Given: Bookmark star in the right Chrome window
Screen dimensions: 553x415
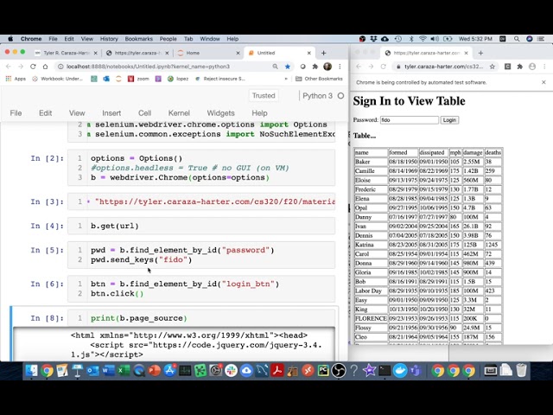Looking at the screenshot, I should 492,67.
